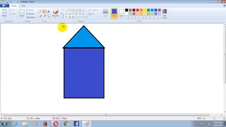Choose the Diamond shape
The height and width of the screenshot is (127, 226).
tap(66, 14)
